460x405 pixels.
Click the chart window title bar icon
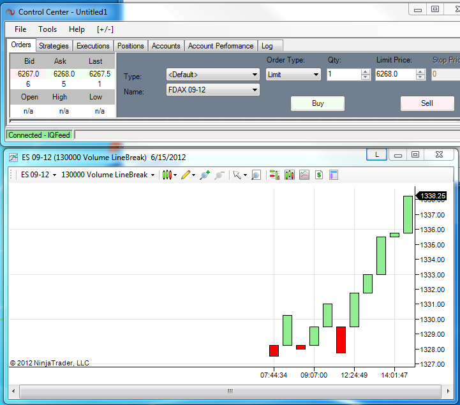click(x=13, y=158)
